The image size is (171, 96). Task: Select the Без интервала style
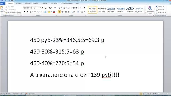[x=102, y=10]
